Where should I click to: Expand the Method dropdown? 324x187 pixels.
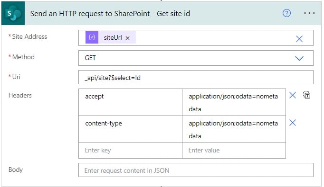tap(299, 58)
